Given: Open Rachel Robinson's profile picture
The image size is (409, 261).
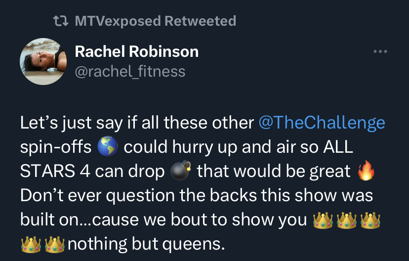Looking at the screenshot, I should click(x=43, y=62).
